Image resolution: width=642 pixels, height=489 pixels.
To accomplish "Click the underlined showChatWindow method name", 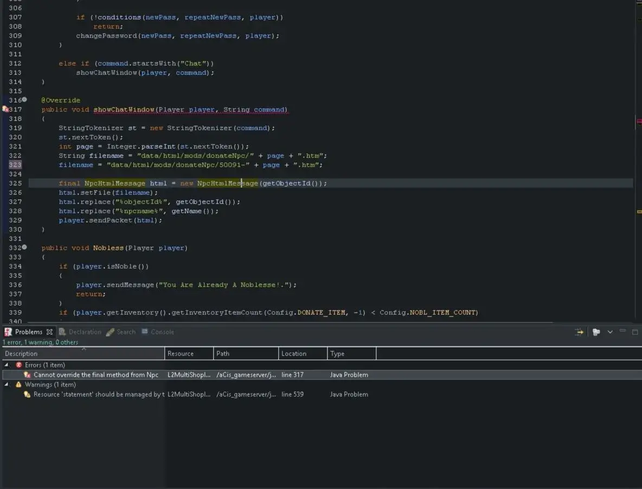I will tap(124, 110).
